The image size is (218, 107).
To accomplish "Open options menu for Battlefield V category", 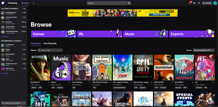I will 49,82.
